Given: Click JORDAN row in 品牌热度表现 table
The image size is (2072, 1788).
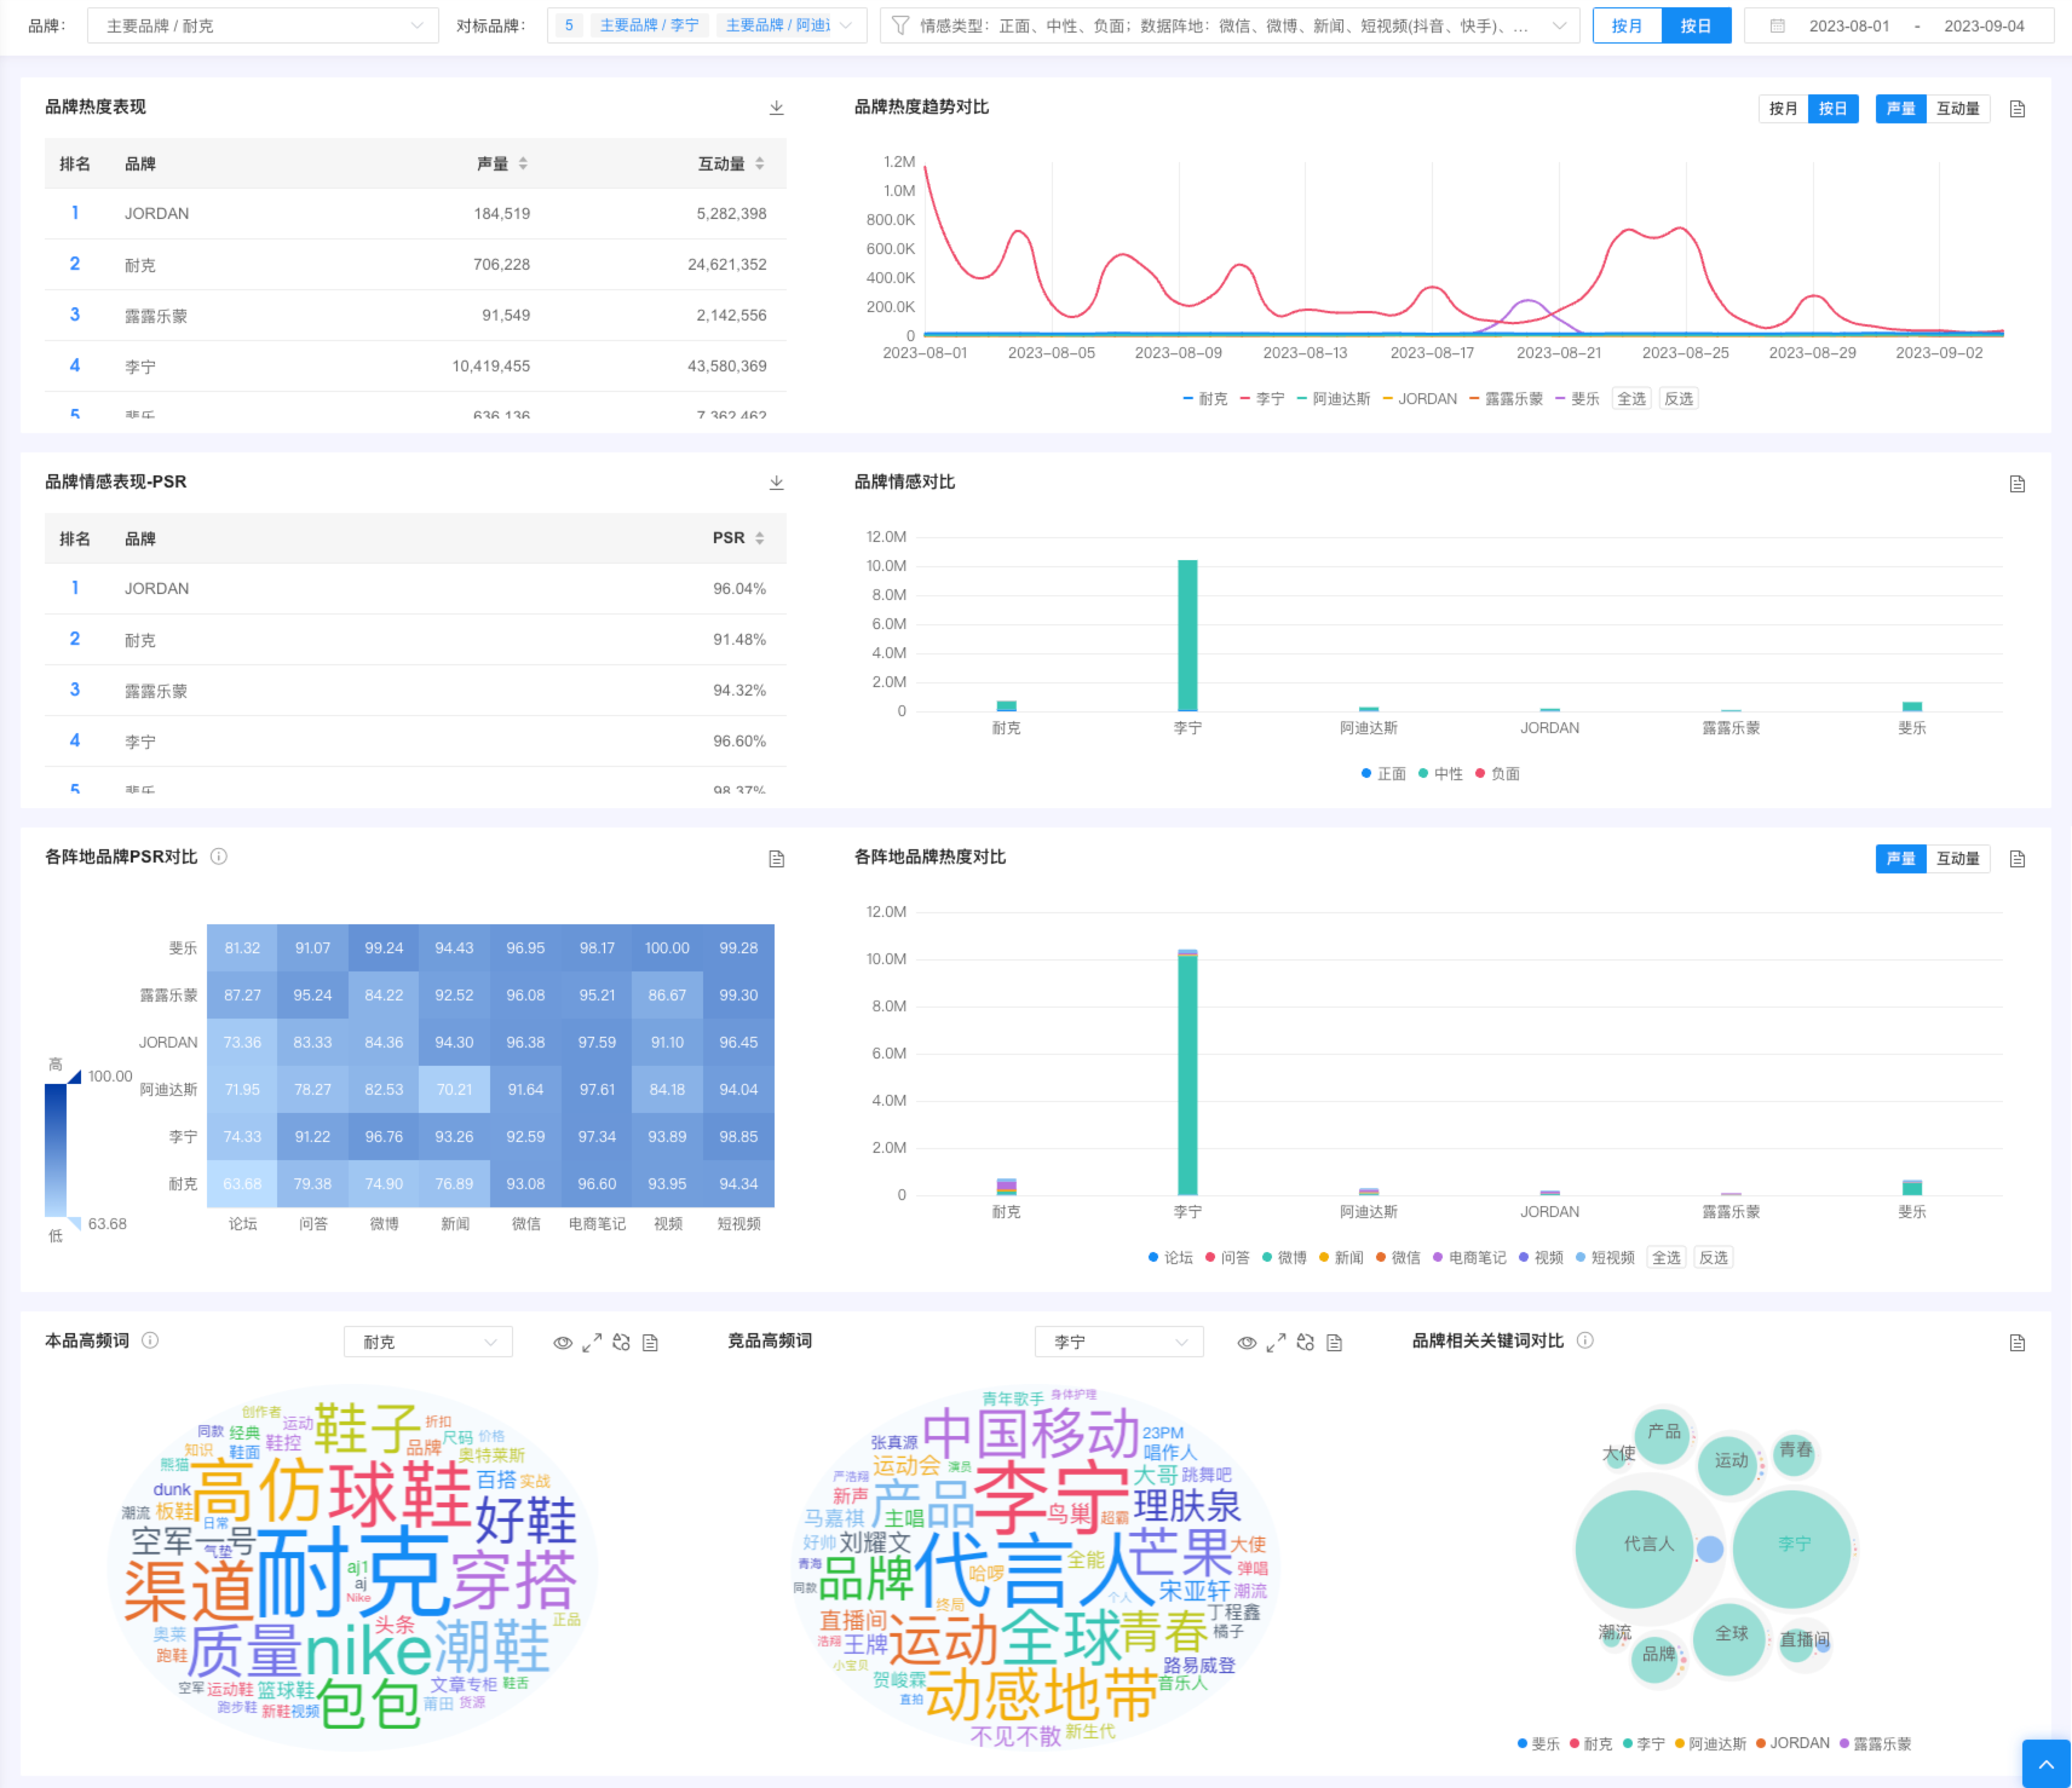Looking at the screenshot, I should pyautogui.click(x=415, y=214).
